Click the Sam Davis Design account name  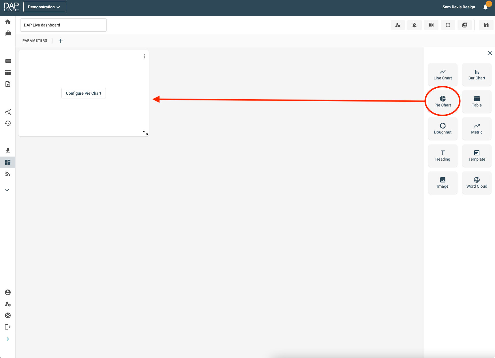[459, 7]
